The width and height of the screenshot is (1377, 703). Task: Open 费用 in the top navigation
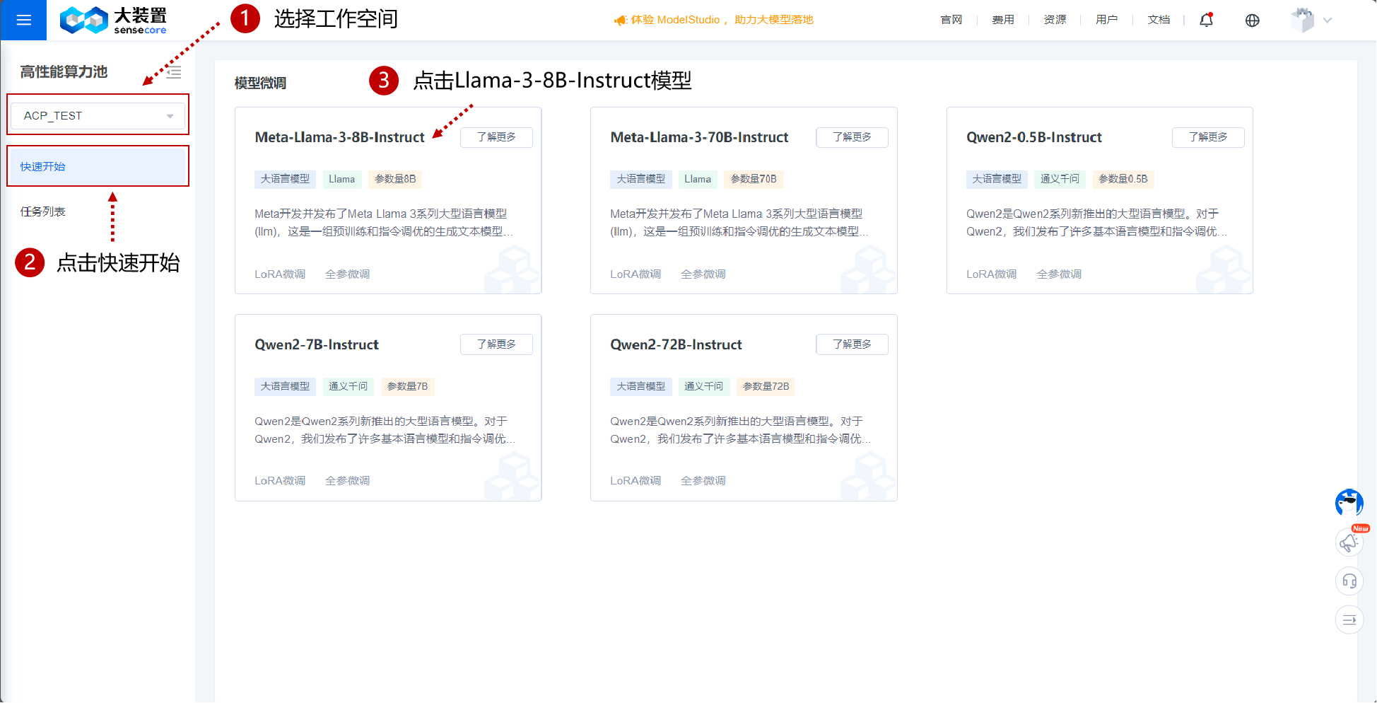(x=1003, y=20)
